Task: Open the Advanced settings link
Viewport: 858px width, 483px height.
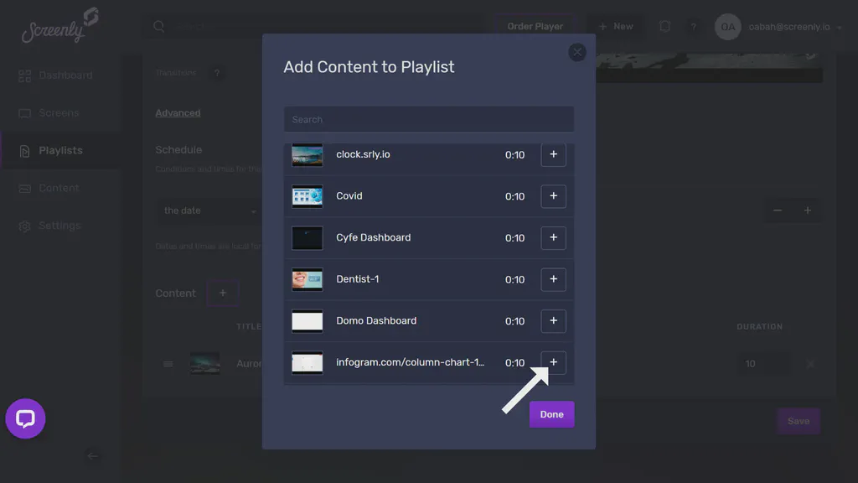Action: (178, 112)
